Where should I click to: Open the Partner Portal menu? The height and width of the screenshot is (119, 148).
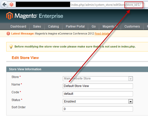click(75, 26)
